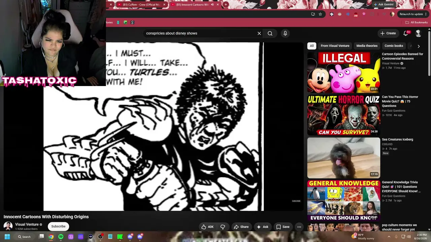
Task: Click the Ask Gemini button
Action: (x=384, y=5)
